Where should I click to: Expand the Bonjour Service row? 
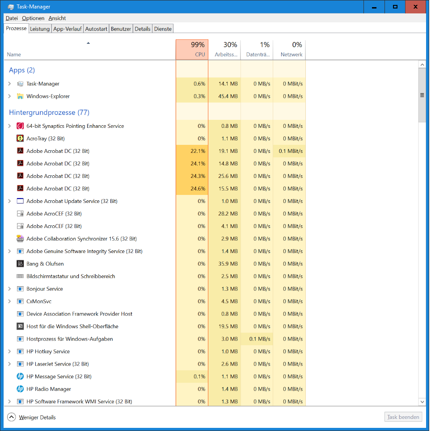pyautogui.click(x=10, y=289)
